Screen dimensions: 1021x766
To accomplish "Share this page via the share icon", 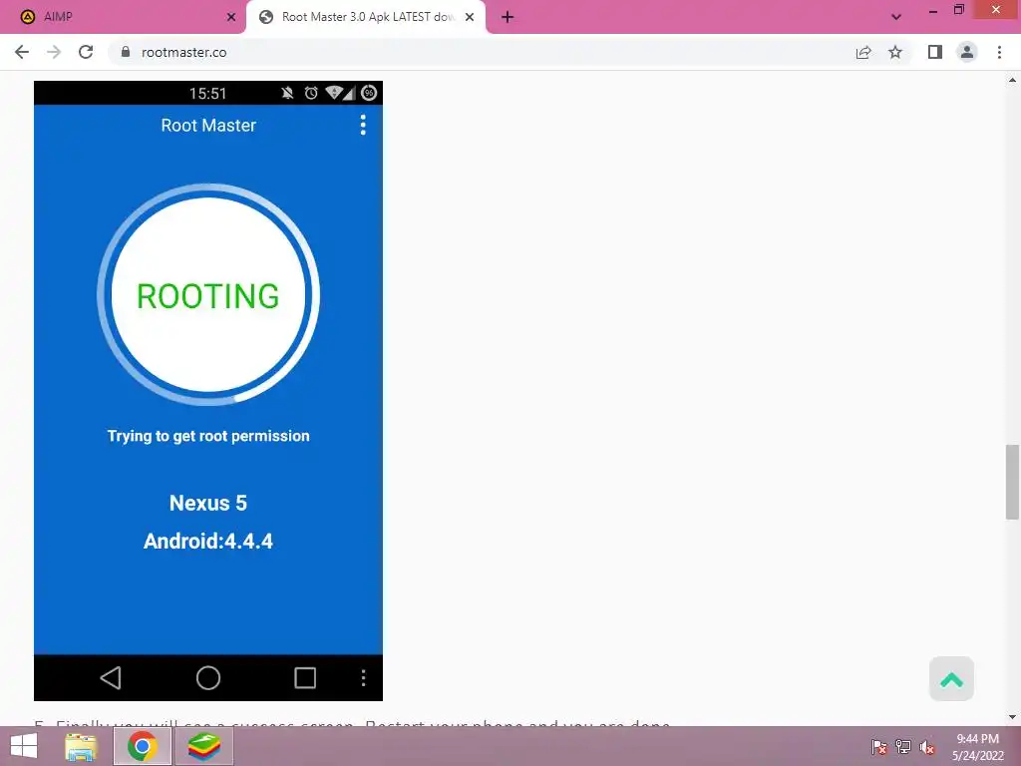I will click(863, 52).
